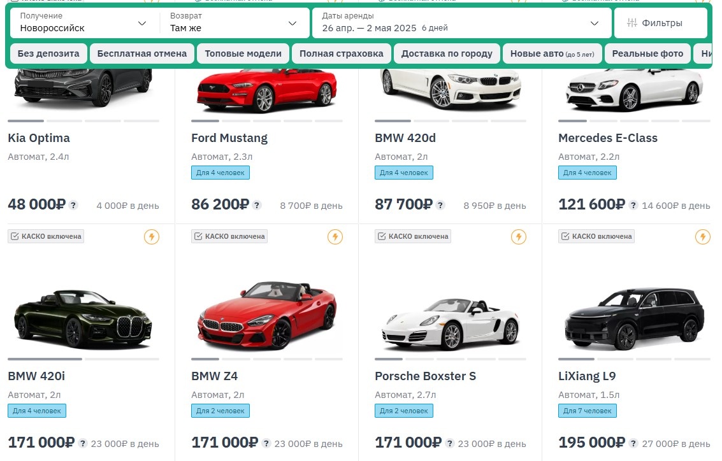
Task: Open the rental dates dropdown
Action: tap(461, 23)
